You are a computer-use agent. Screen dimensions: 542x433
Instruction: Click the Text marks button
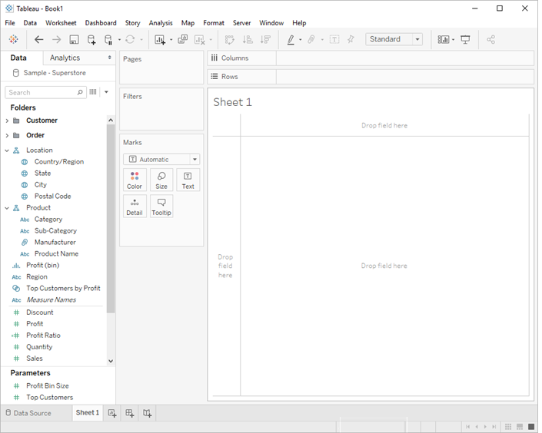[188, 180]
